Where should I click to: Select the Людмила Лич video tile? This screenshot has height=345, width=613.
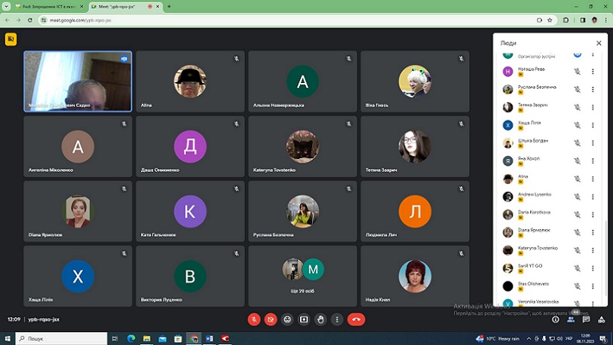pos(415,211)
